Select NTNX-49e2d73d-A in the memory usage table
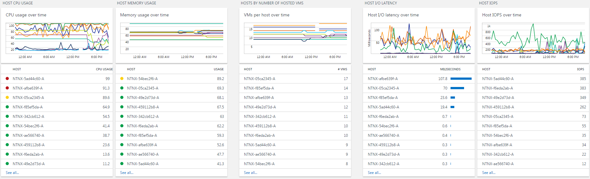590x179 pixels. point(143,98)
